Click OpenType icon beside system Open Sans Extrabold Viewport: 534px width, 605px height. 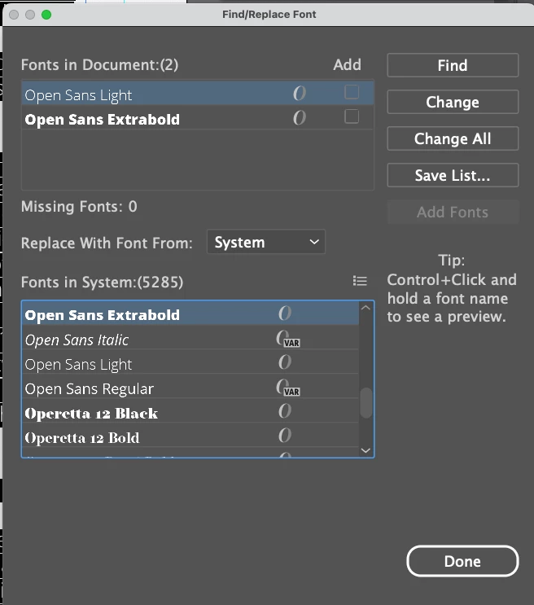point(285,313)
